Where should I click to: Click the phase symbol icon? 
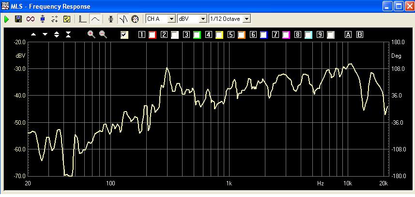(x=111, y=19)
